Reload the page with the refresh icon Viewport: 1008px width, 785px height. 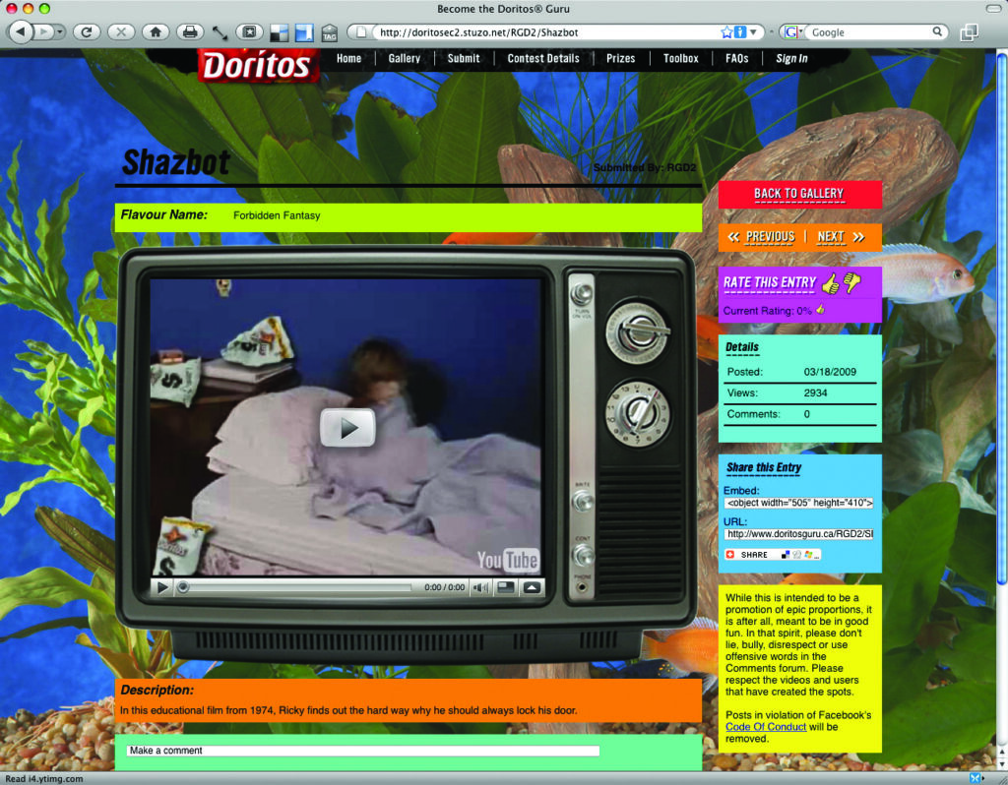click(x=87, y=31)
